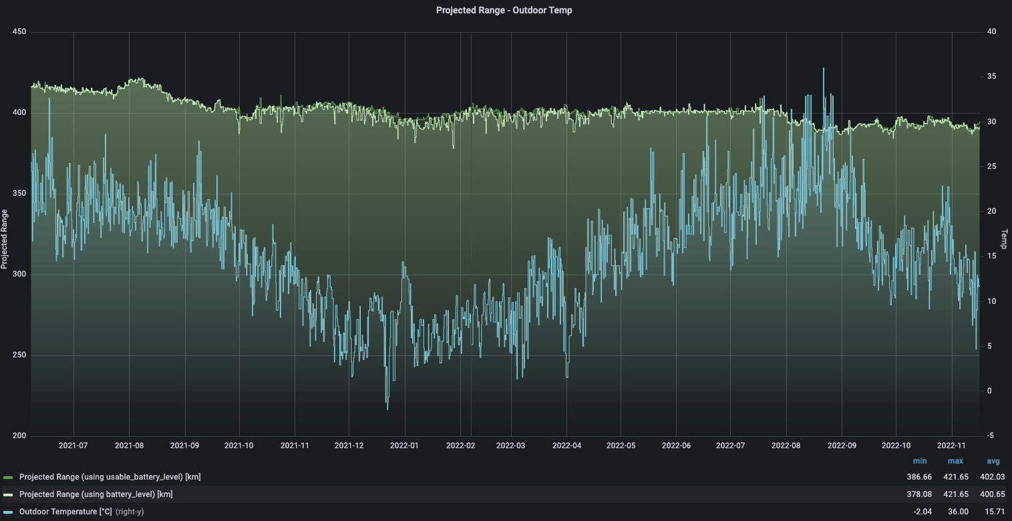
Task: Click the 2022-01 x-axis date label
Action: pos(403,445)
